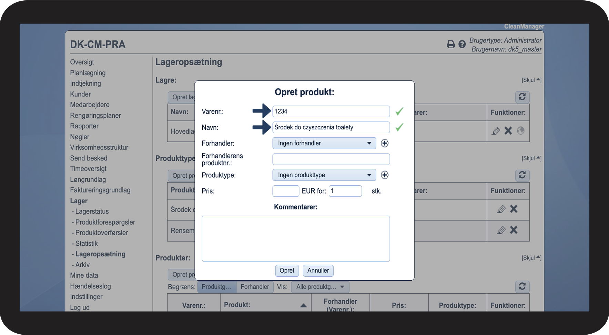
Task: Open the Forhandler dropdown
Action: 324,143
